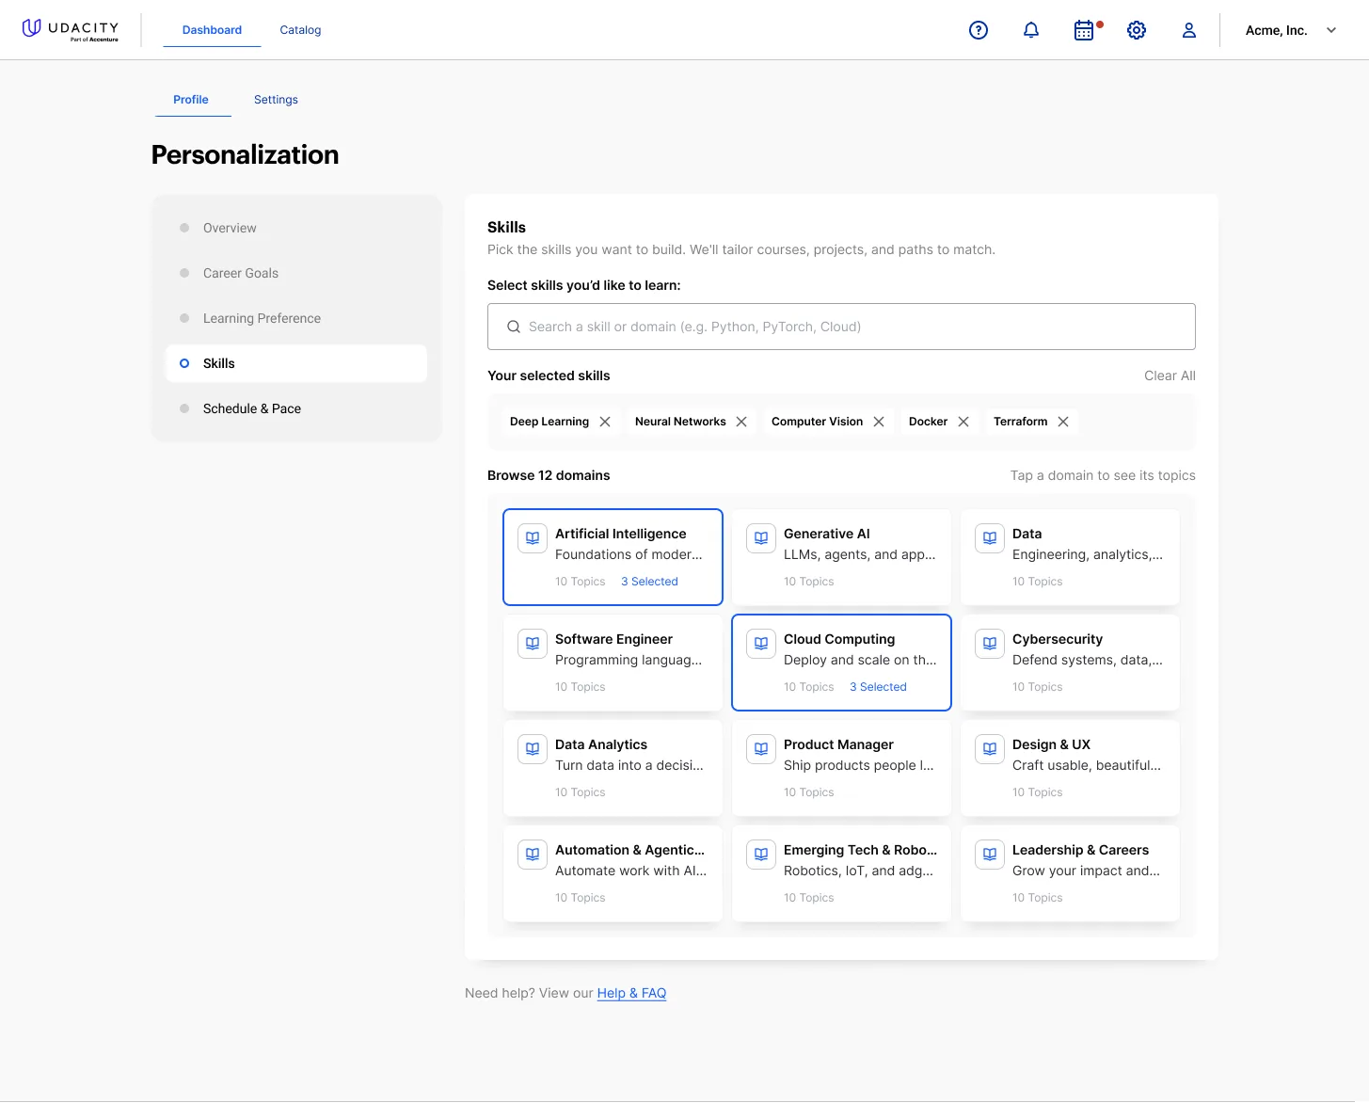Remove the Neural Networks skill chip
Screen dimensions: 1369x1103
741,422
